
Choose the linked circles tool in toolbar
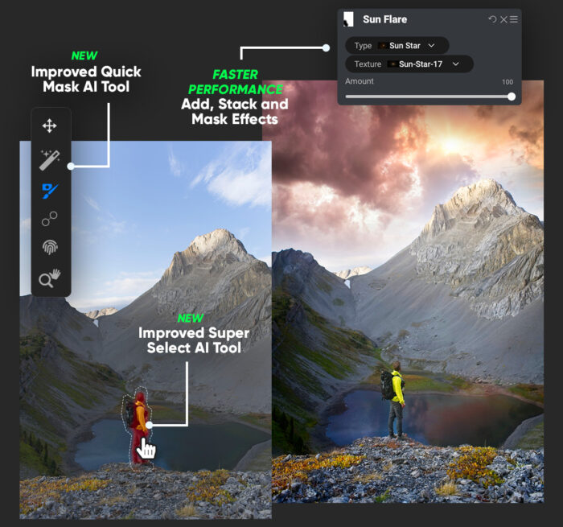pyautogui.click(x=49, y=219)
